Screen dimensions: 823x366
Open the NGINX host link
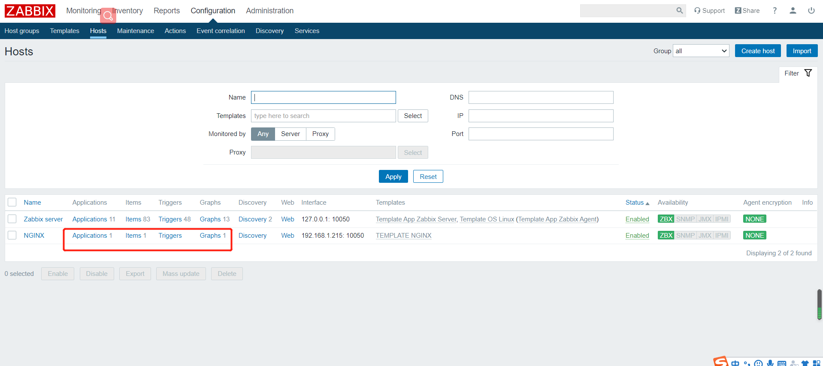(x=34, y=236)
